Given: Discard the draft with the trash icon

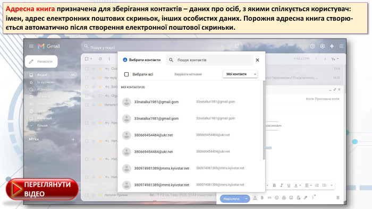Looking at the screenshot, I should 338,198.
